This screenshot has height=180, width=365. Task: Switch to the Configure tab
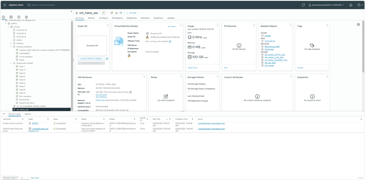103,18
